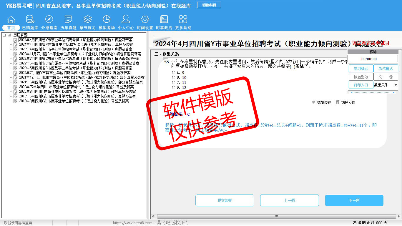
Task: Hide the answer with 隐藏答案
Action: tap(321, 102)
